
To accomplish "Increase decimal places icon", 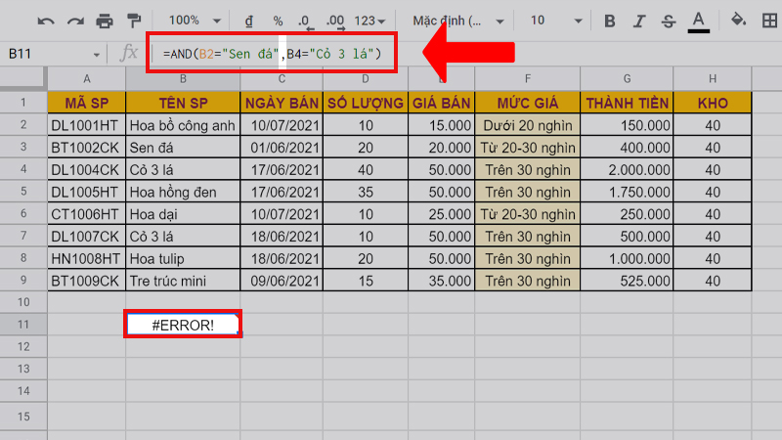I will pyautogui.click(x=335, y=22).
